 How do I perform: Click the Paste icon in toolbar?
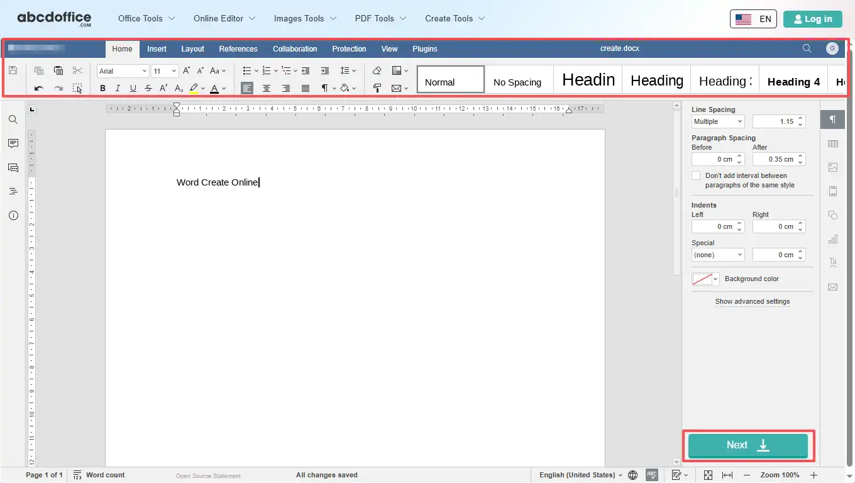(58, 70)
